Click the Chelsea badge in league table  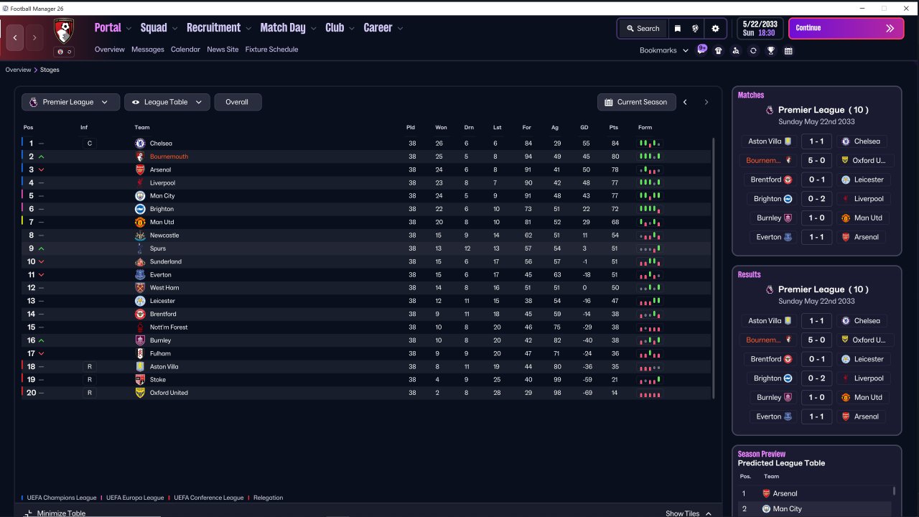pos(140,144)
